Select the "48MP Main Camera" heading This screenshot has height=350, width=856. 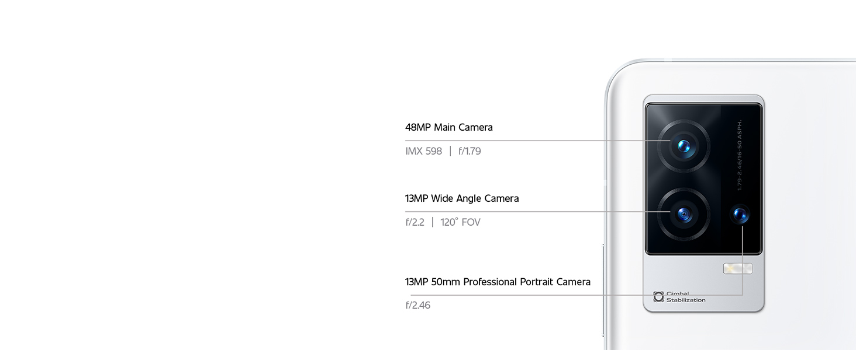(448, 127)
